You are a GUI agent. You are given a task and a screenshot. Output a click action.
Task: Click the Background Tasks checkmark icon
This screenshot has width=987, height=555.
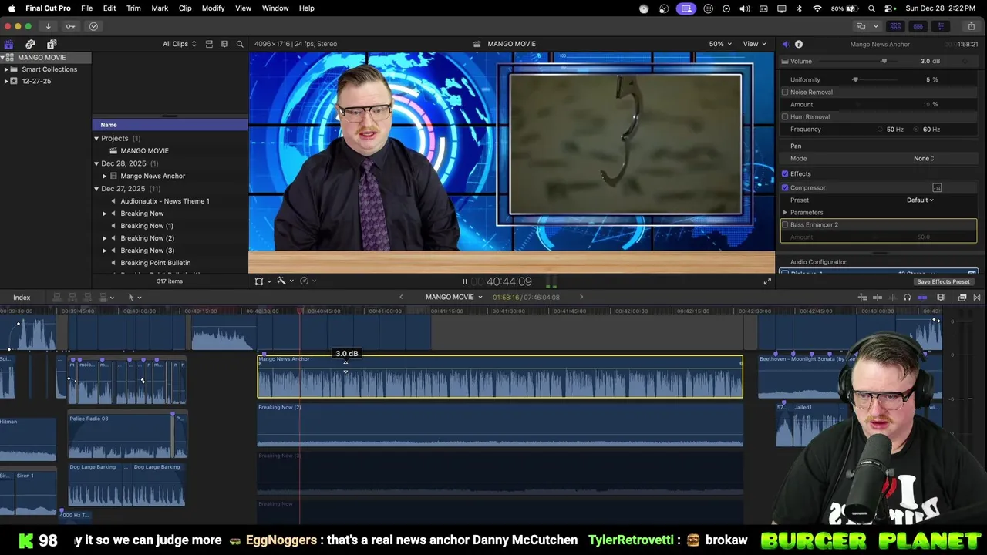[x=93, y=26]
